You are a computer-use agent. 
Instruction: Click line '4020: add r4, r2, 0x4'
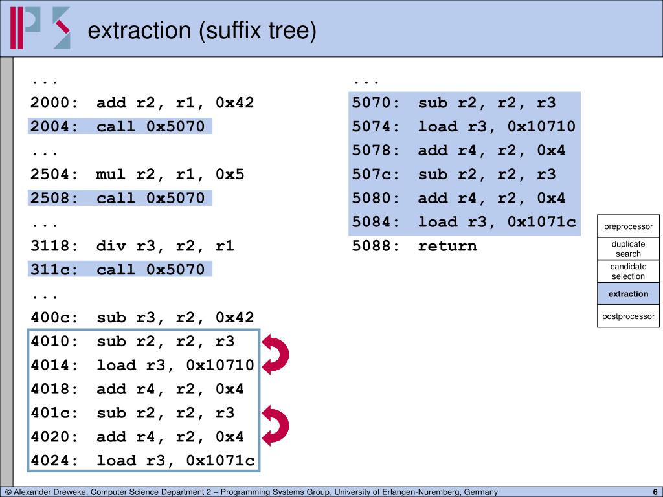pyautogui.click(x=137, y=437)
